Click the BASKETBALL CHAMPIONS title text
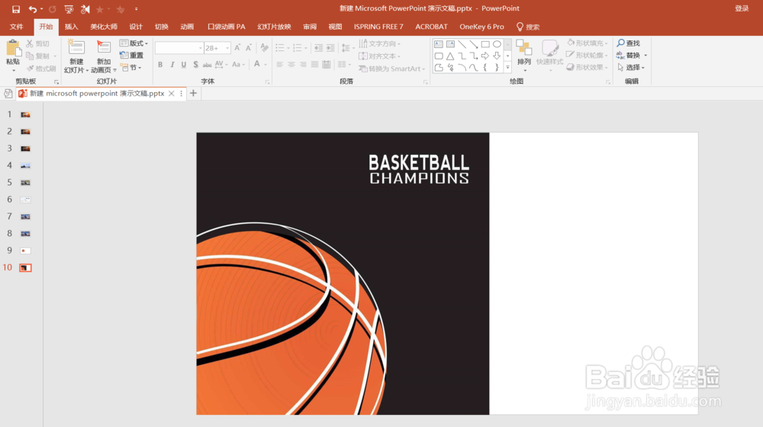Viewport: 763px width, 427px height. (419, 169)
